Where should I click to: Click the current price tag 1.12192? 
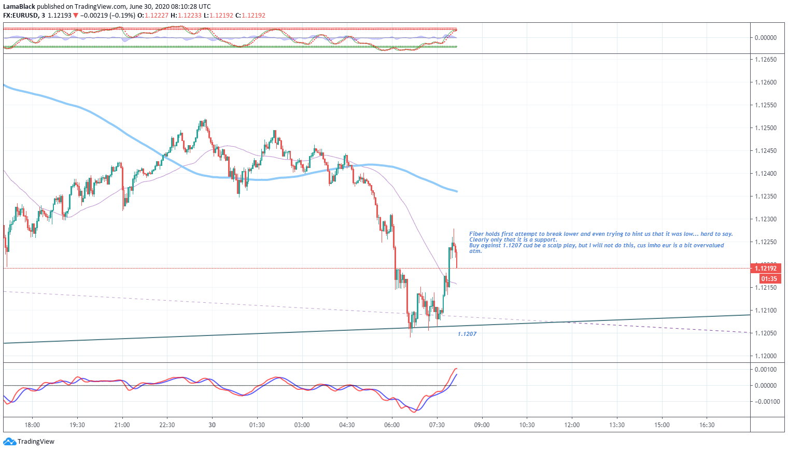tap(765, 268)
